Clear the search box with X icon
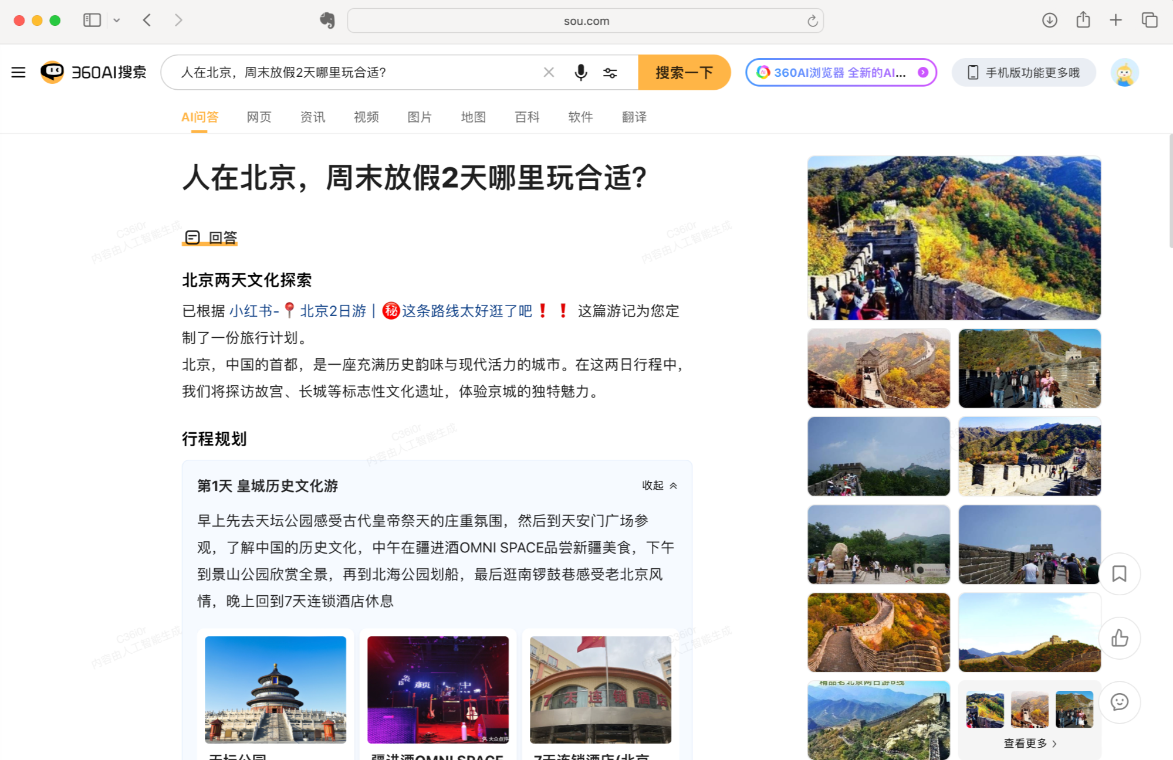The height and width of the screenshot is (760, 1173). 549,72
